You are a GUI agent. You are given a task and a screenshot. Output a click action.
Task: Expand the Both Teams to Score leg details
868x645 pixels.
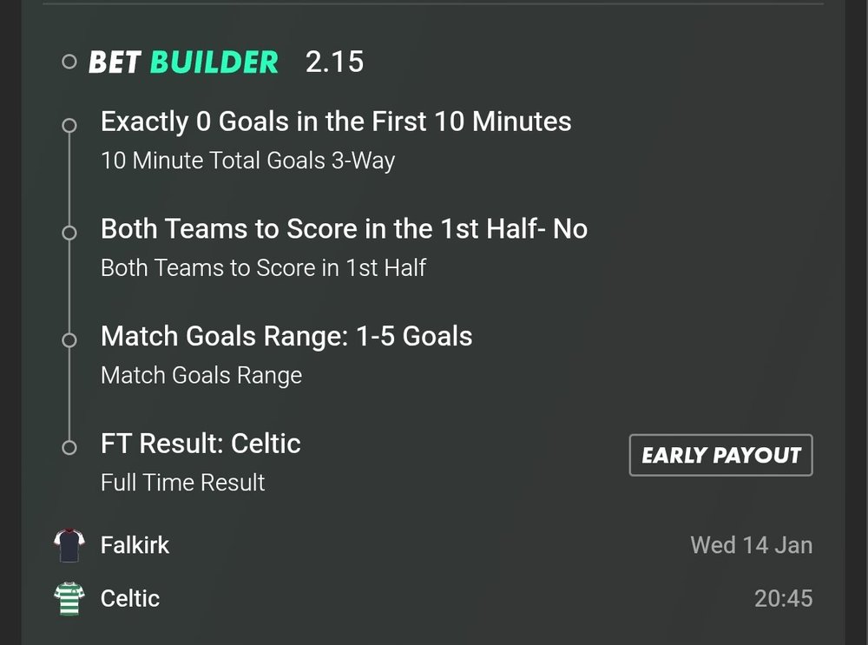344,228
